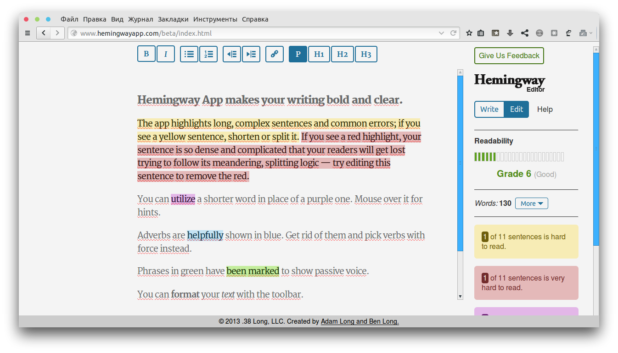Click the grey box extension icon beside the dropdown arrow

click(583, 33)
